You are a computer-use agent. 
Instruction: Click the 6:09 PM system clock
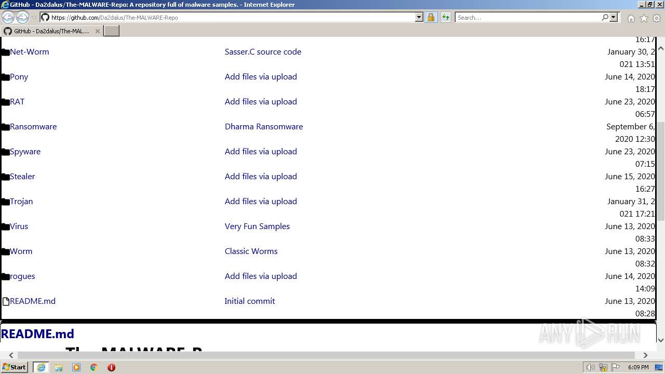click(x=638, y=367)
